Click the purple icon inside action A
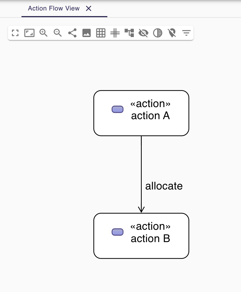This screenshot has width=241, height=292. tap(117, 109)
